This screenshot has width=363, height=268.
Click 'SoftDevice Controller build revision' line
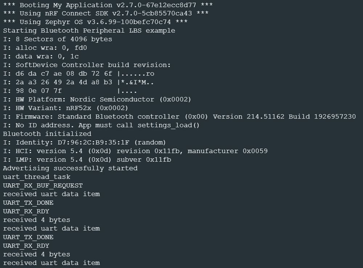click(87, 65)
